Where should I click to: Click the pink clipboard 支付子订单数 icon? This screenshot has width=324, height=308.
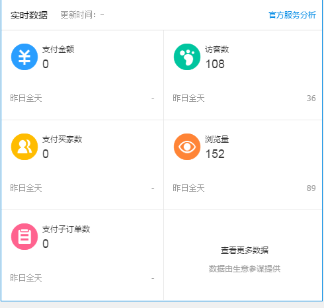[24, 237]
